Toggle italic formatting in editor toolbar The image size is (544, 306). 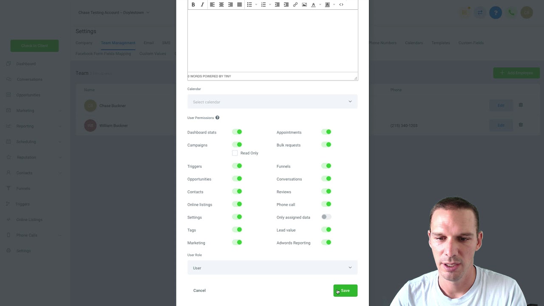pos(202,5)
